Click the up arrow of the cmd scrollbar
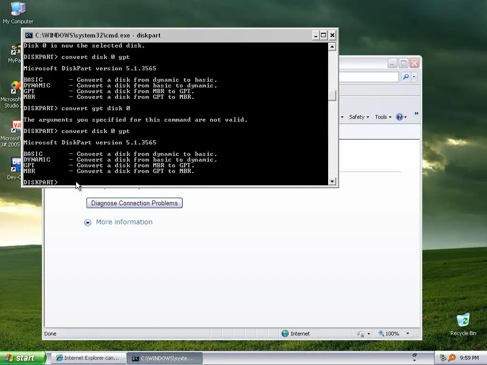This screenshot has width=487, height=365. 332,47
